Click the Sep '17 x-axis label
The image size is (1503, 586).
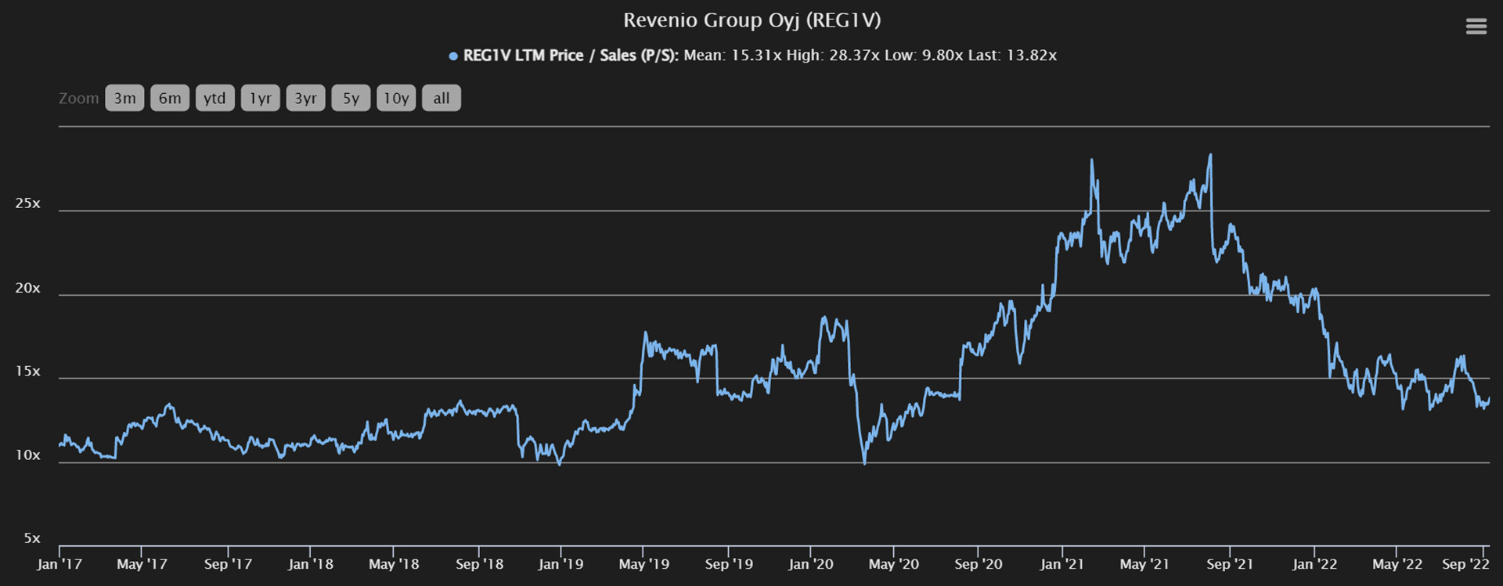(228, 564)
